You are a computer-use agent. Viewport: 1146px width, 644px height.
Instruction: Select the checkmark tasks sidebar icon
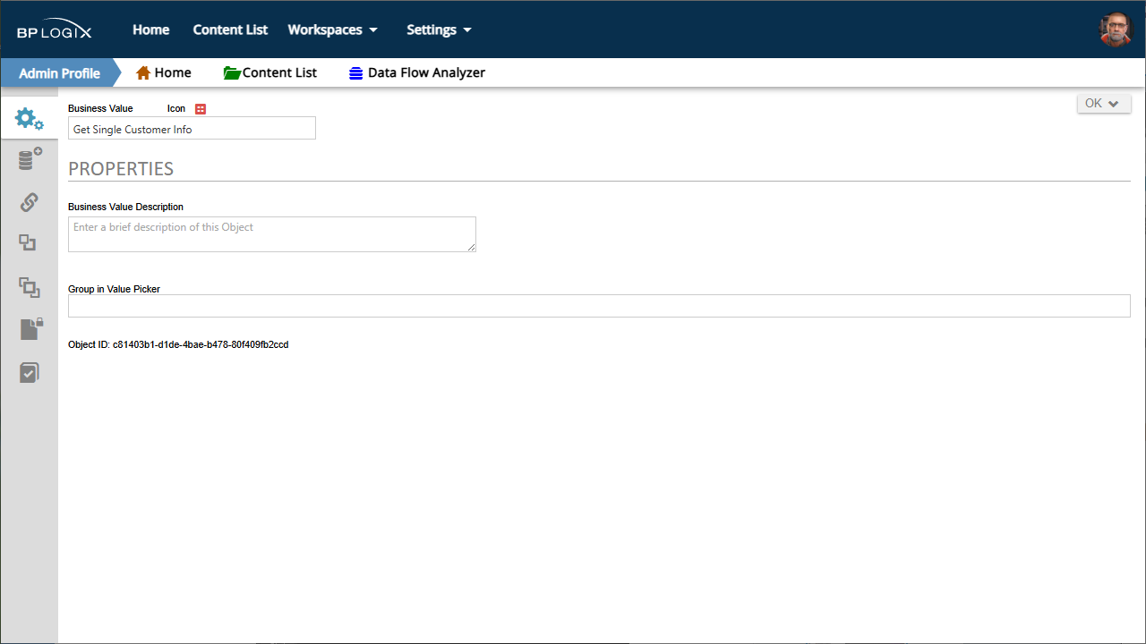[30, 372]
